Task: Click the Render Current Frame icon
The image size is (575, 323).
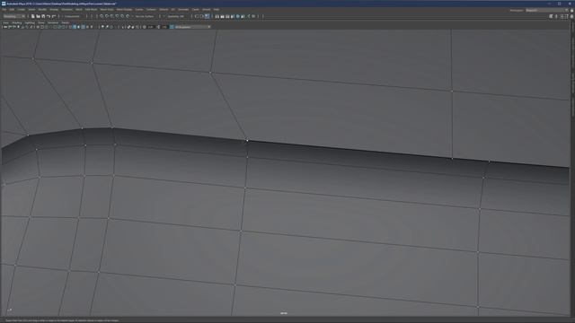Action: coord(222,16)
